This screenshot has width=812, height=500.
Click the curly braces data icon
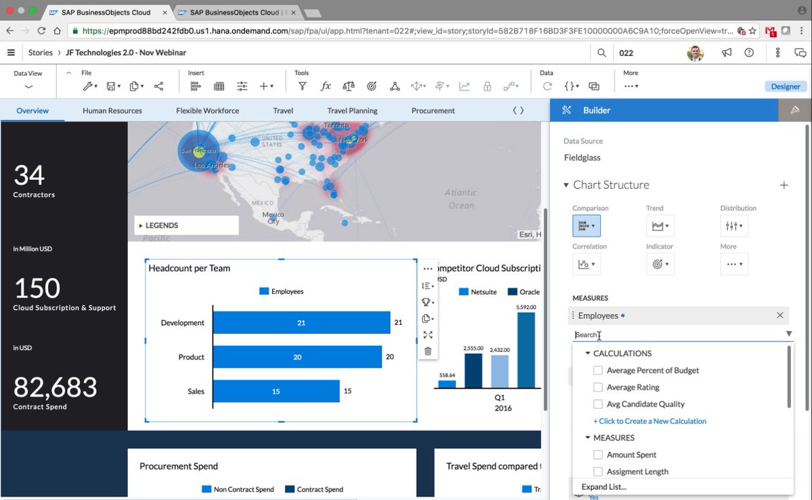tap(572, 86)
